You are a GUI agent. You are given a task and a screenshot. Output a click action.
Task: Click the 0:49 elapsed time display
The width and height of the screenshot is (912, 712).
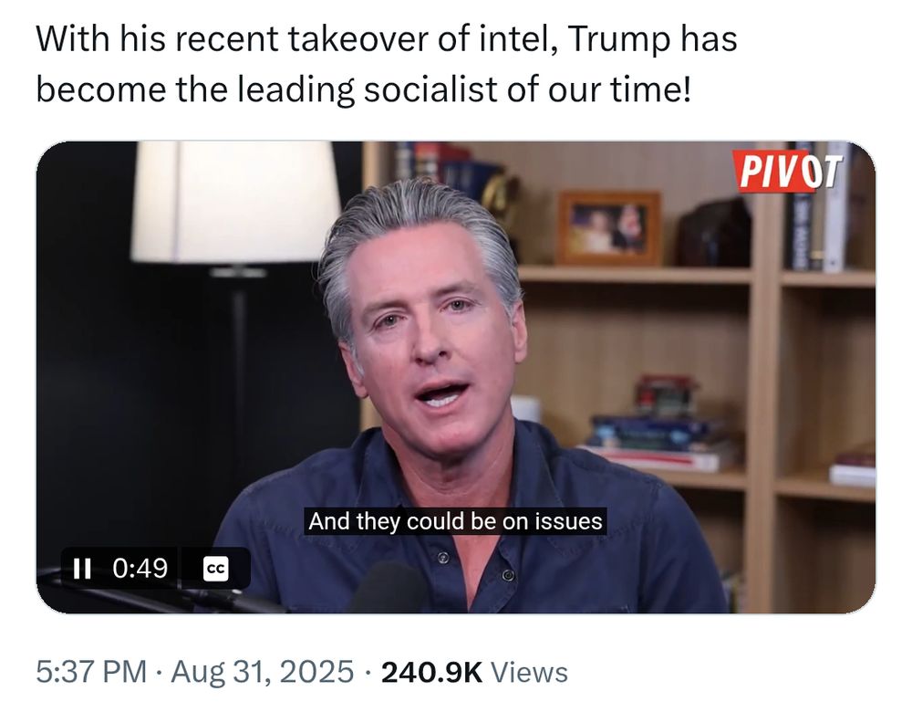tap(140, 568)
